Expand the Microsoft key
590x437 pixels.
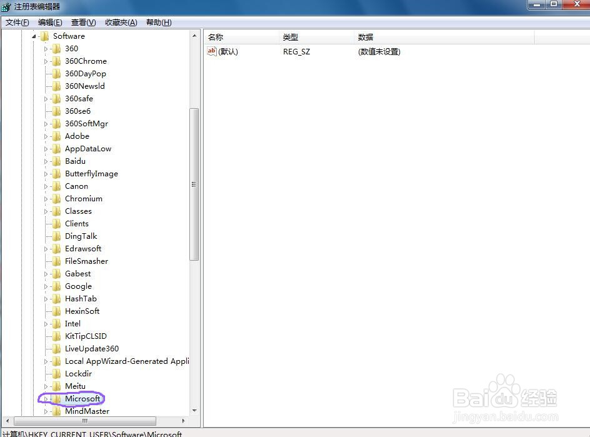point(46,399)
